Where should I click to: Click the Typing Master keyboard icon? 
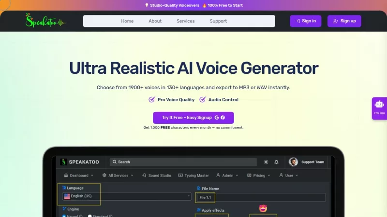180,175
